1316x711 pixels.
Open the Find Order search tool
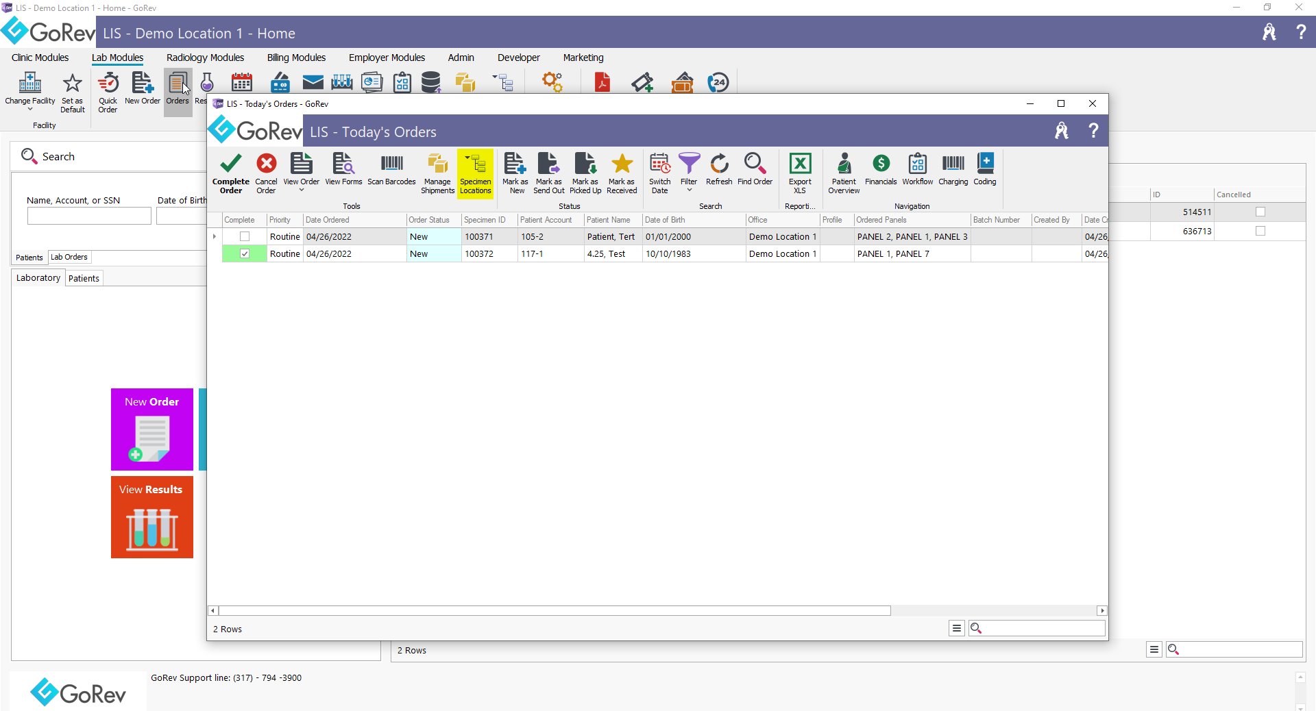click(x=755, y=169)
